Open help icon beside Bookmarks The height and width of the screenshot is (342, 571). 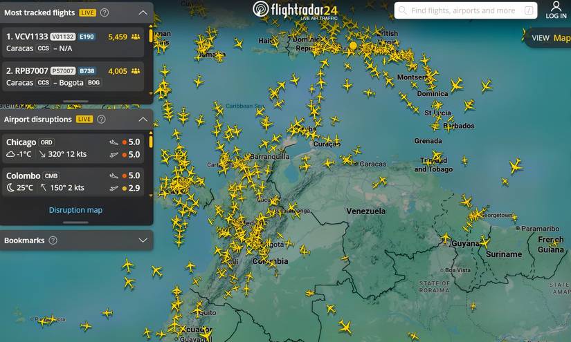(x=53, y=240)
